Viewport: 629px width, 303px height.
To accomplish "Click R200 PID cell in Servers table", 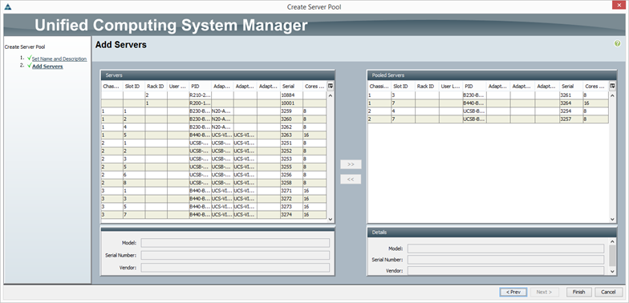I will 201,103.
